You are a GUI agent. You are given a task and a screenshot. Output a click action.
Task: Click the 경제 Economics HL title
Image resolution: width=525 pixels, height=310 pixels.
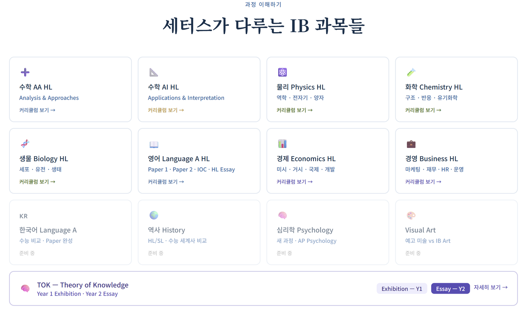[x=306, y=159]
